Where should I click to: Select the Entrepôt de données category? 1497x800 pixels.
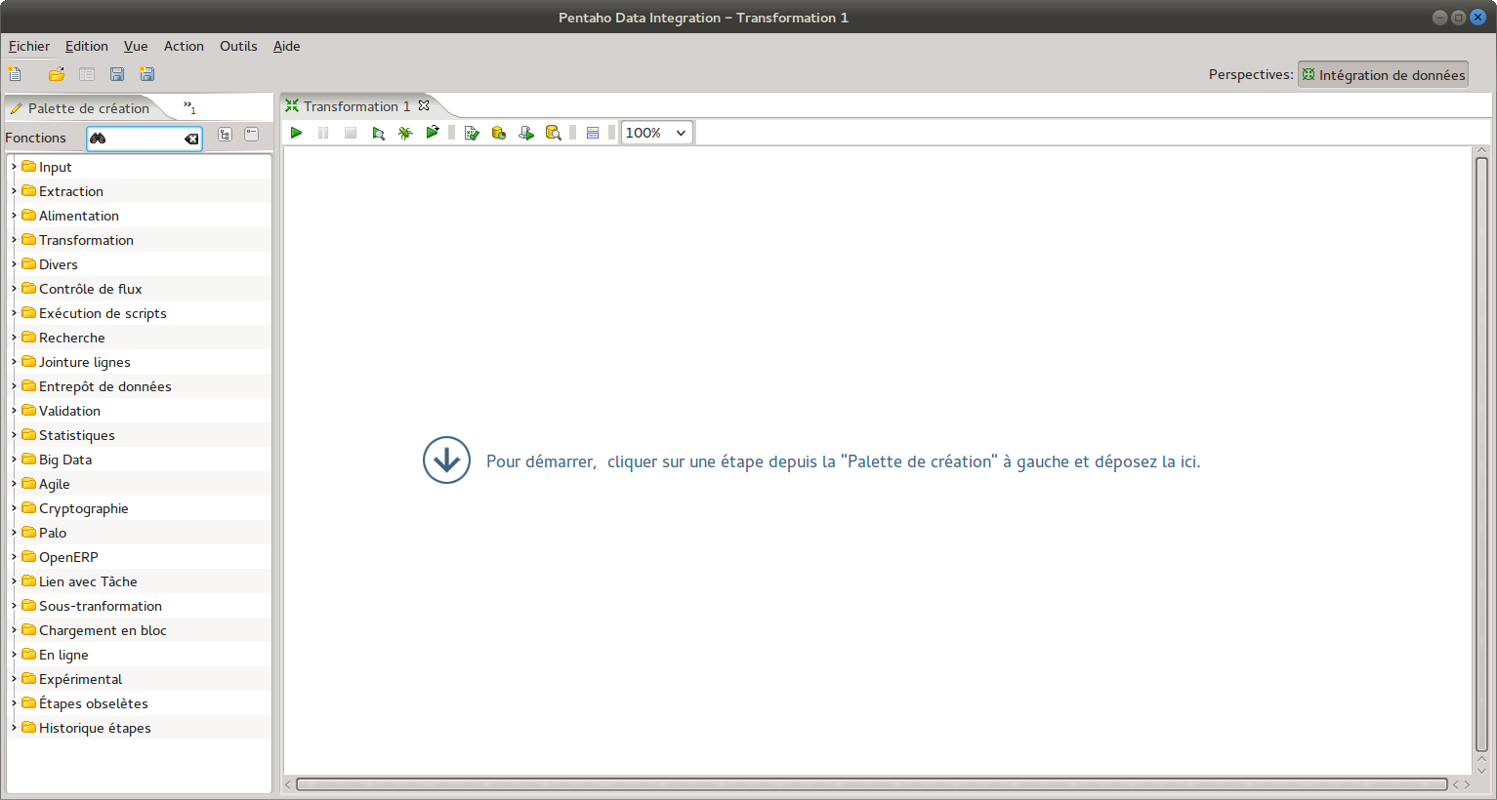pos(104,386)
